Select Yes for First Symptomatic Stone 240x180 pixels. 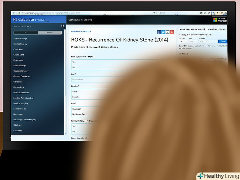coord(74,62)
